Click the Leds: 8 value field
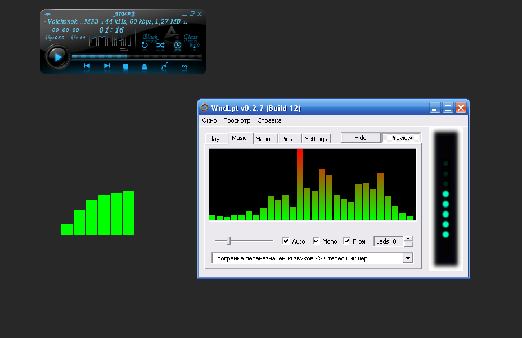The width and height of the screenshot is (522, 338). point(389,241)
